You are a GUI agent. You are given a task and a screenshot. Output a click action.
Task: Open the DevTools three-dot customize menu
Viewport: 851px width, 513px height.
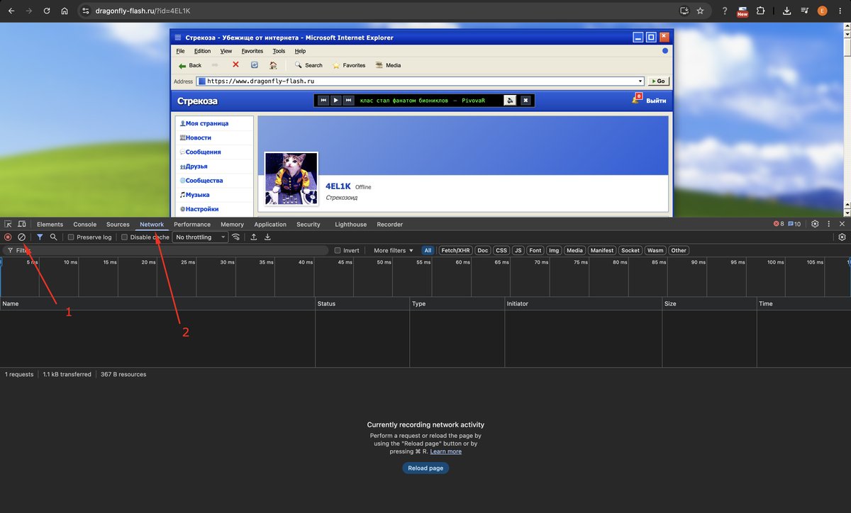(828, 224)
